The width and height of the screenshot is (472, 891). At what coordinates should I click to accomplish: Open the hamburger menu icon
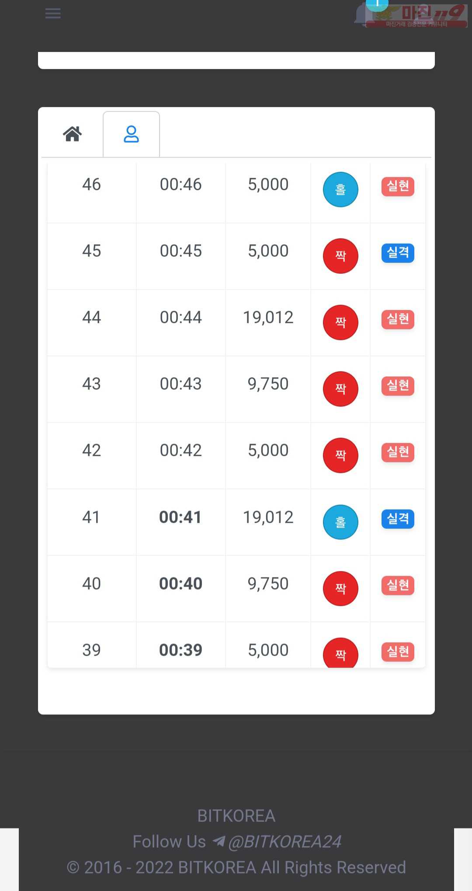[53, 14]
